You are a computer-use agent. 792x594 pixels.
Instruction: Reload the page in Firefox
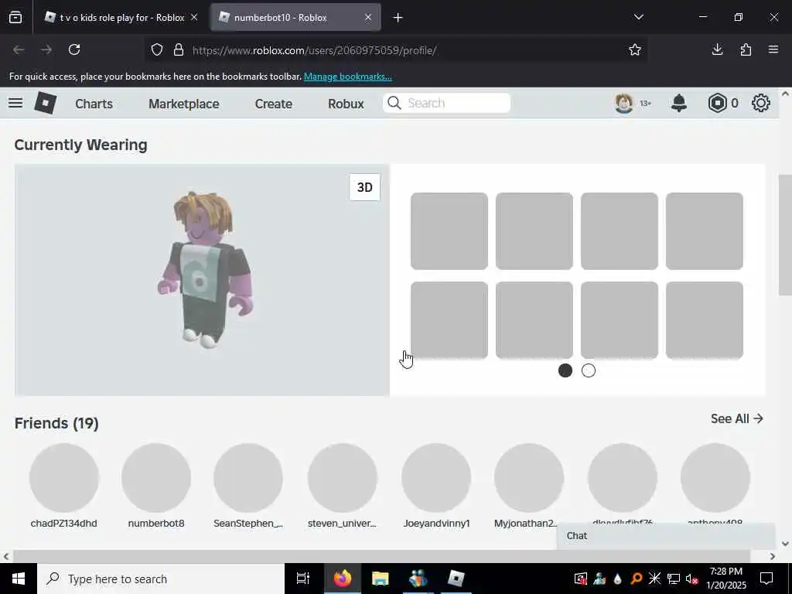point(74,49)
